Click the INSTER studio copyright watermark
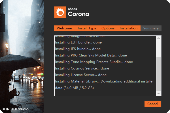This screenshot has width=170, height=113. pos(16,109)
